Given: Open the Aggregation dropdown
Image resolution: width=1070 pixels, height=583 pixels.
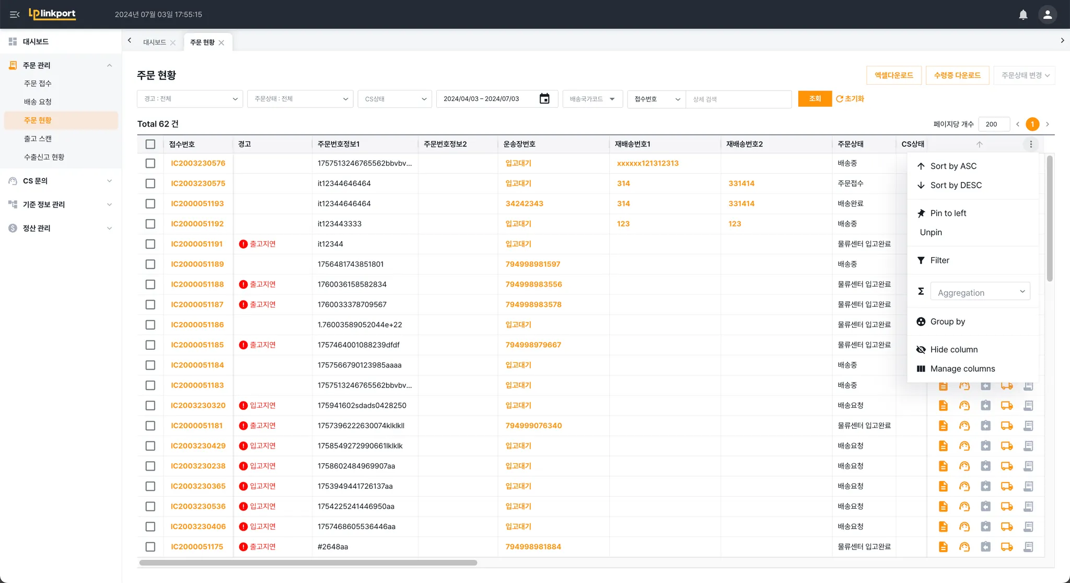Looking at the screenshot, I should [x=980, y=292].
